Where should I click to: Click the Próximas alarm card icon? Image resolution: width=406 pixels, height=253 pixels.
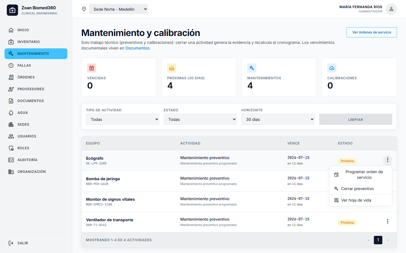tap(172, 68)
